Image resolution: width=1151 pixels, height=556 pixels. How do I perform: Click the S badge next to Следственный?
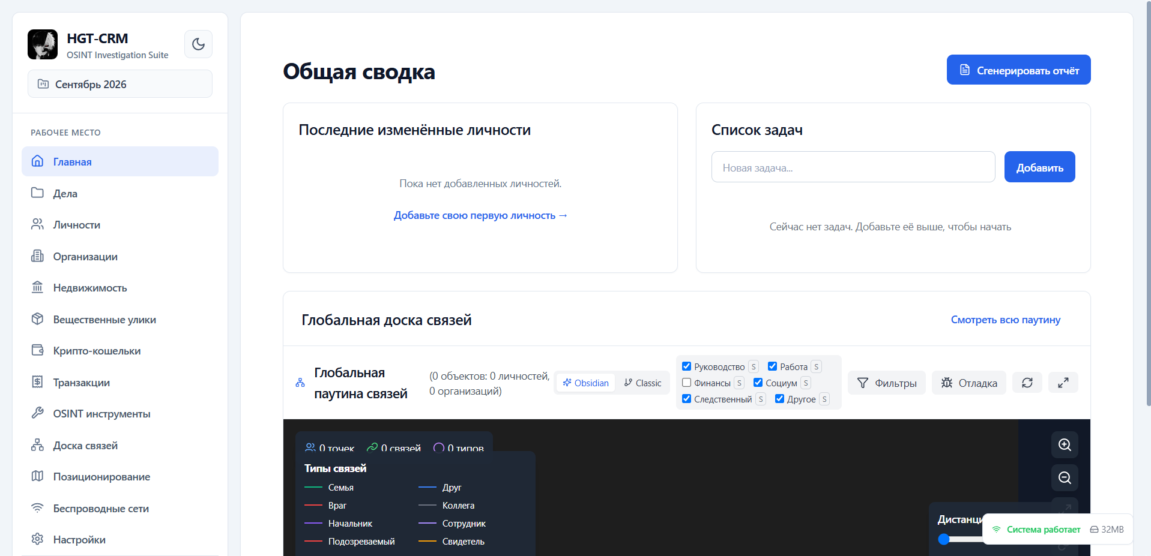[761, 399]
